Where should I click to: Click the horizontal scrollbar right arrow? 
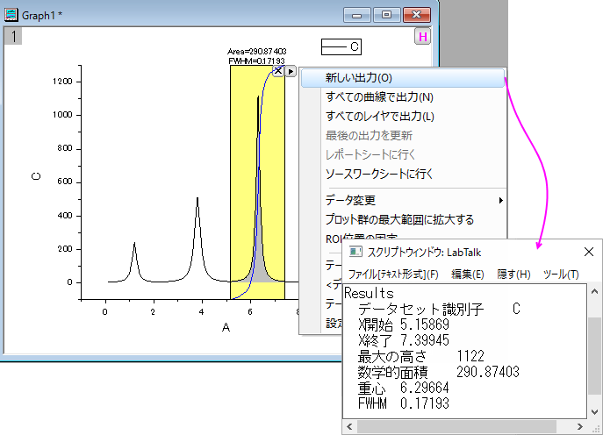click(x=579, y=426)
